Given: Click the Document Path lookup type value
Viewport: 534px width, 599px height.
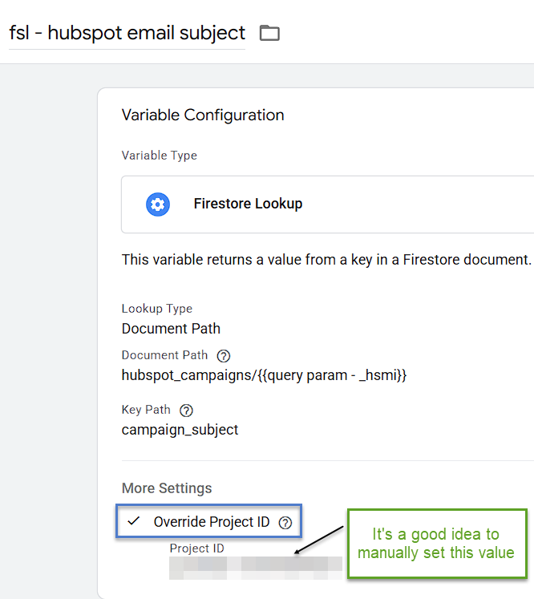Looking at the screenshot, I should click(171, 329).
